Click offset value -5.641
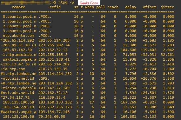 [x=150, y=112]
